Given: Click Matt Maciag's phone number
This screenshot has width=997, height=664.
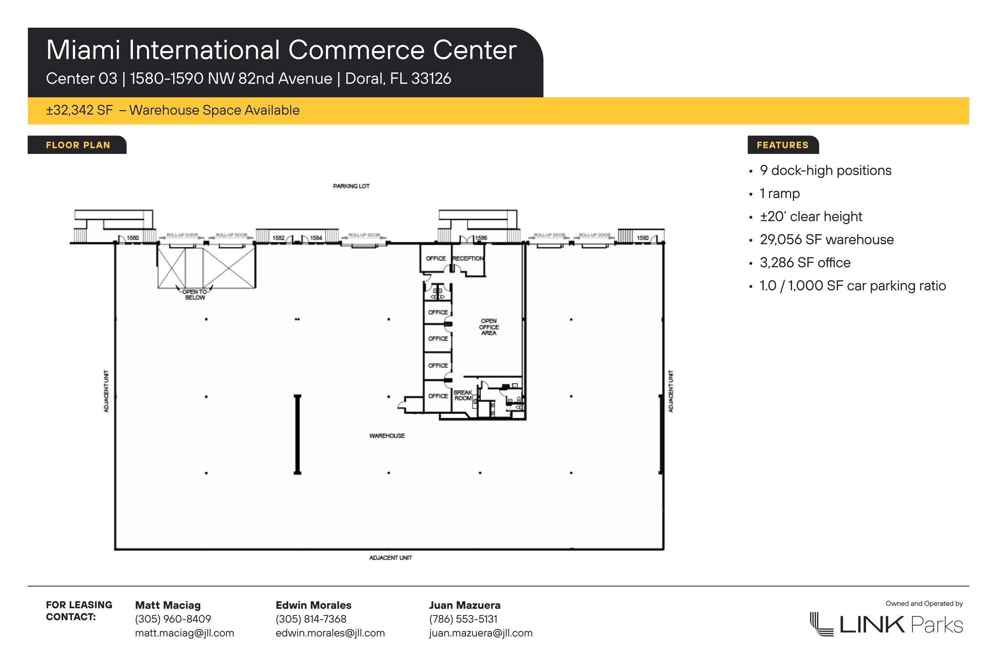Looking at the screenshot, I should [173, 619].
